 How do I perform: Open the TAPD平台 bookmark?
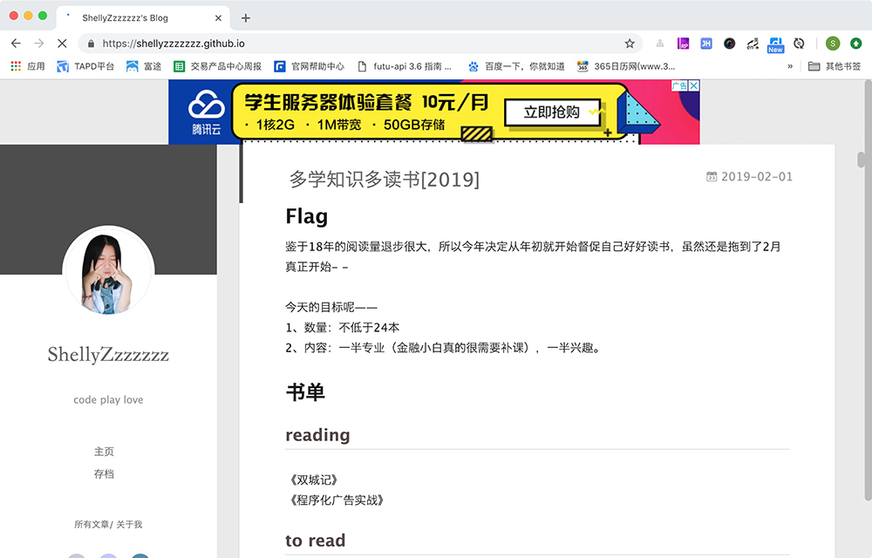(x=85, y=66)
